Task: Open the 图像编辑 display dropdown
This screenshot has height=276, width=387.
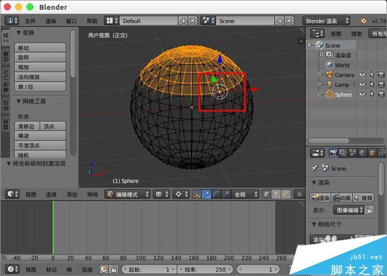Action: [348, 210]
